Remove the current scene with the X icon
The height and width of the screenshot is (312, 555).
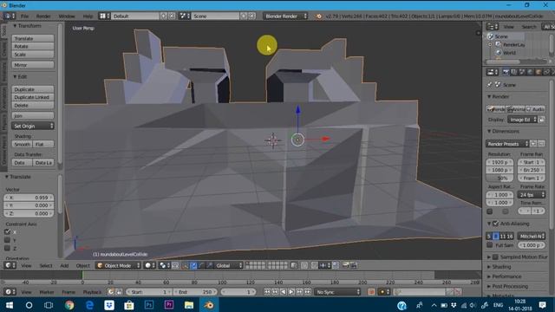pyautogui.click(x=251, y=16)
